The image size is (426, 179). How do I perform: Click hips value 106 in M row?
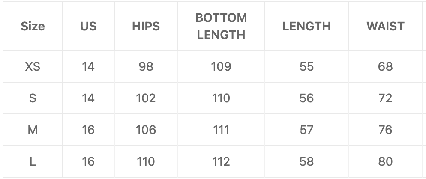click(146, 130)
